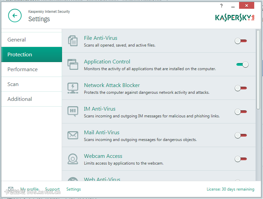Open help with the question mark icon
The image size is (263, 199).
click(x=222, y=6)
